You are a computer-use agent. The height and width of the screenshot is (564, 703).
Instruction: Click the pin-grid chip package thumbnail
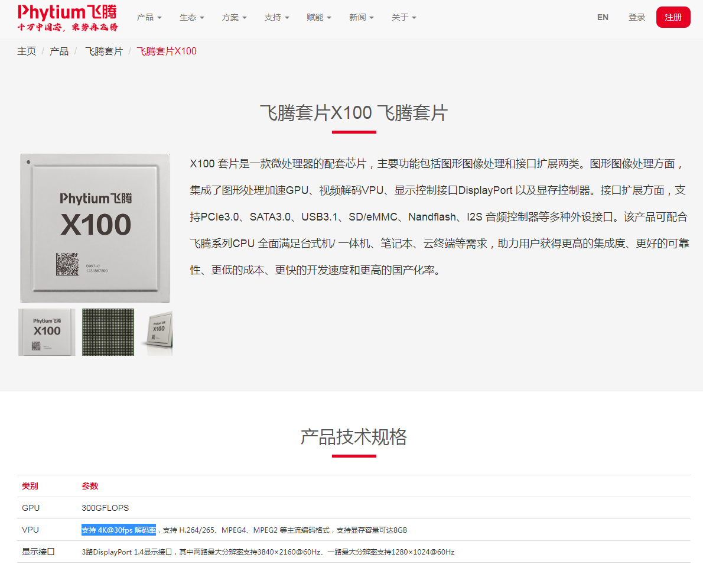point(107,332)
